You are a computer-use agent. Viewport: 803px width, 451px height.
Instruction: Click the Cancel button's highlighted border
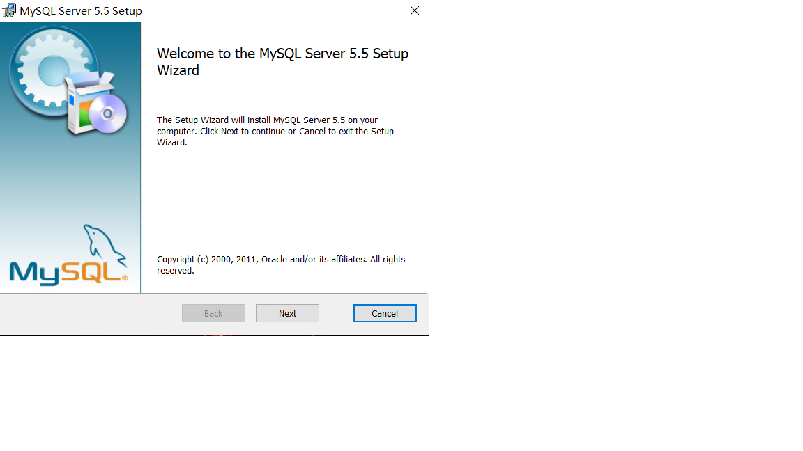tap(385, 305)
